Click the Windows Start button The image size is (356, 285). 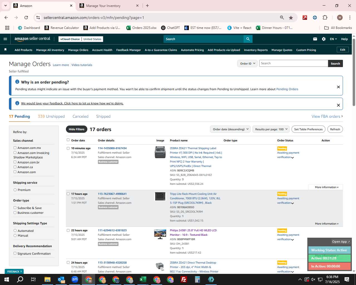pos(7,279)
